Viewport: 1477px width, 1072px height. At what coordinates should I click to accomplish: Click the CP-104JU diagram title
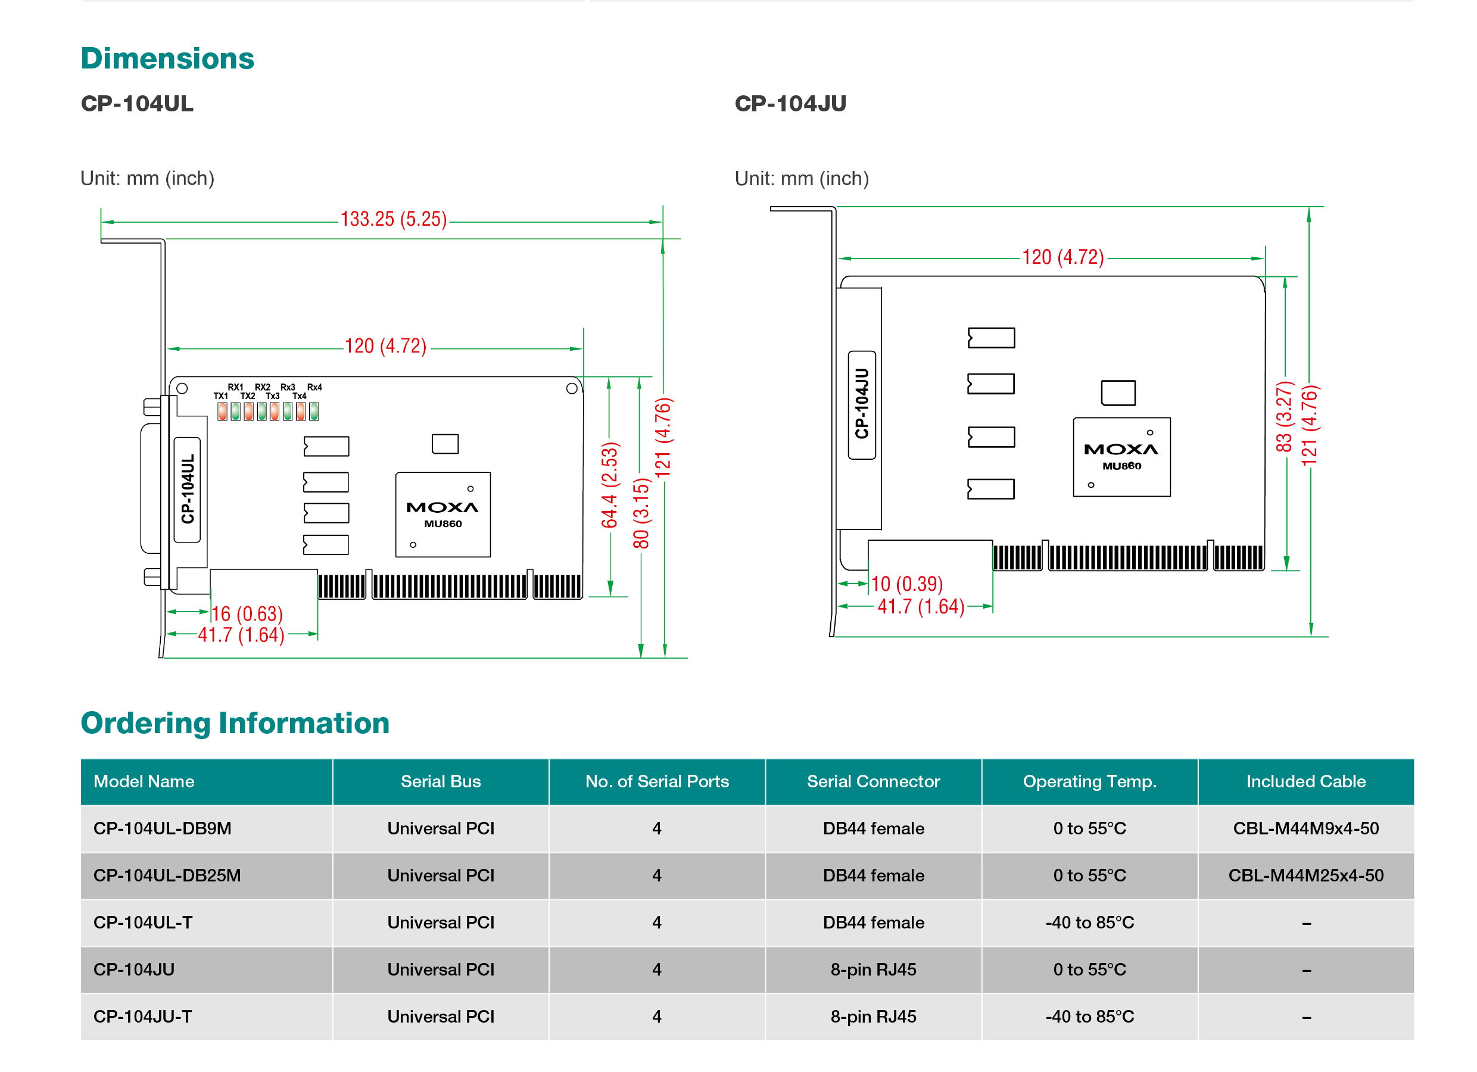[790, 104]
